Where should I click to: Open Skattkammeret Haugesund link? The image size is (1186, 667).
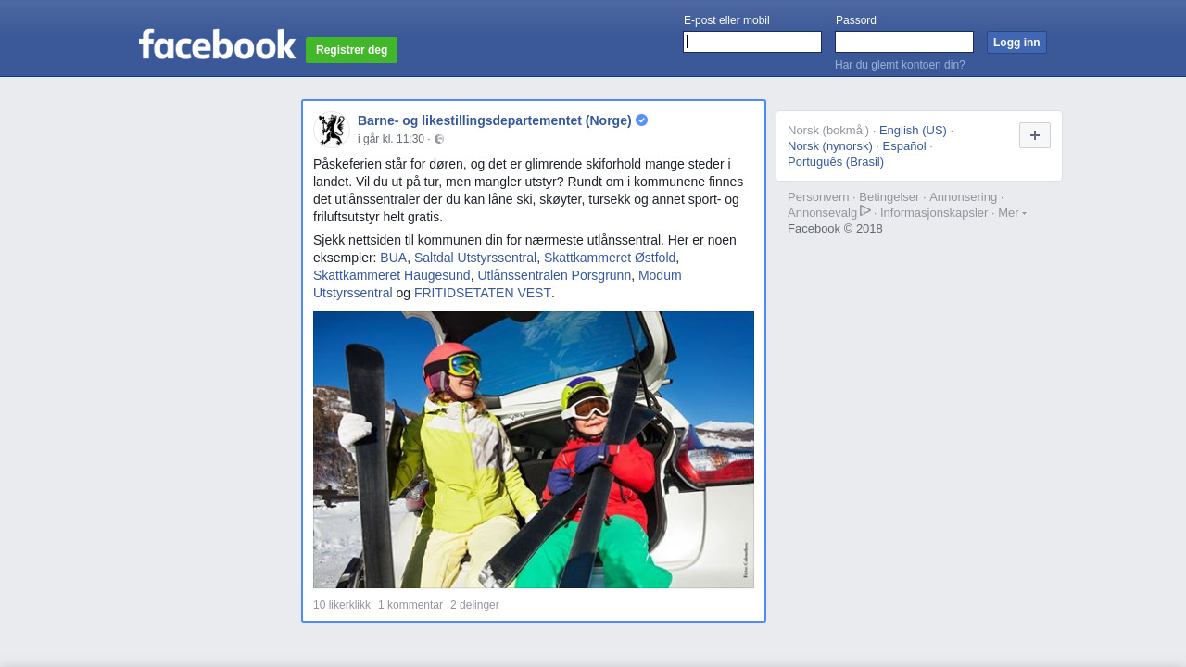point(391,275)
